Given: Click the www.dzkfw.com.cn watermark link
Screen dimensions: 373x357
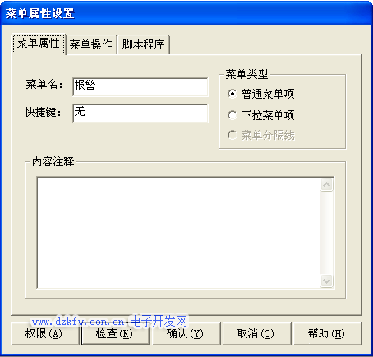Looking at the screenshot, I should click(x=78, y=322).
